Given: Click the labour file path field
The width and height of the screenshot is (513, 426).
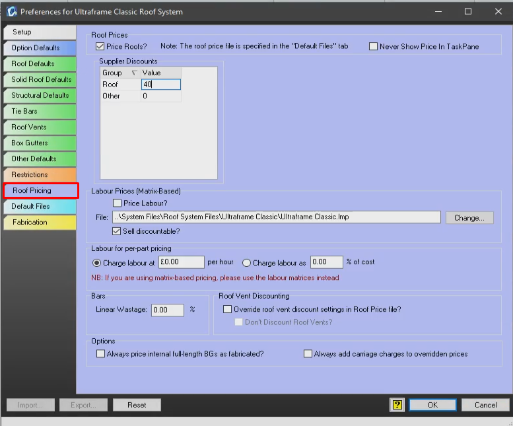Looking at the screenshot, I should [277, 217].
